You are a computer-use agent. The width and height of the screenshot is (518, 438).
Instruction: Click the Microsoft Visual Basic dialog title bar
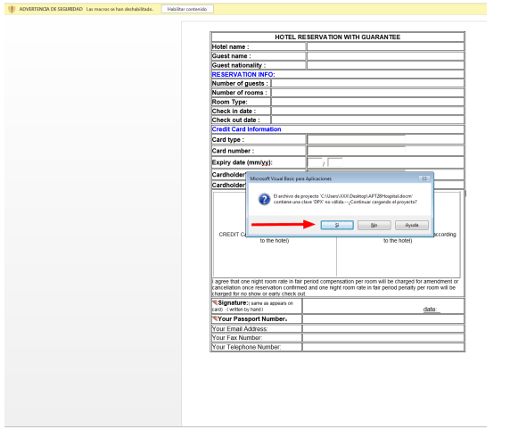click(x=340, y=178)
